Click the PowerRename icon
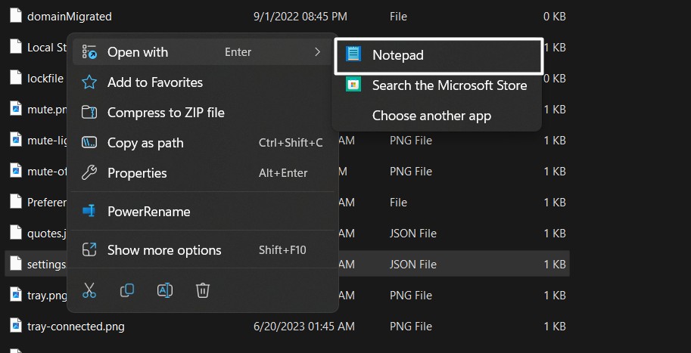691x353 pixels. click(89, 212)
